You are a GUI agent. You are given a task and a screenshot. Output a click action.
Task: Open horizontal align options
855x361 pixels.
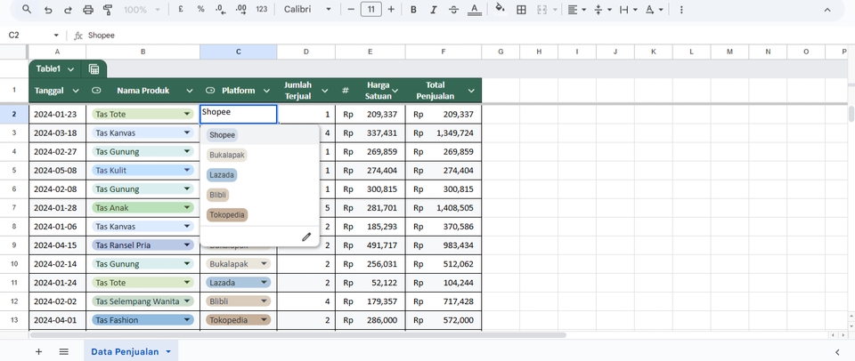click(576, 10)
